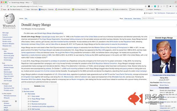Select the View source tab
Image resolution: width=177 pixels, height=111 pixels.
128,19
